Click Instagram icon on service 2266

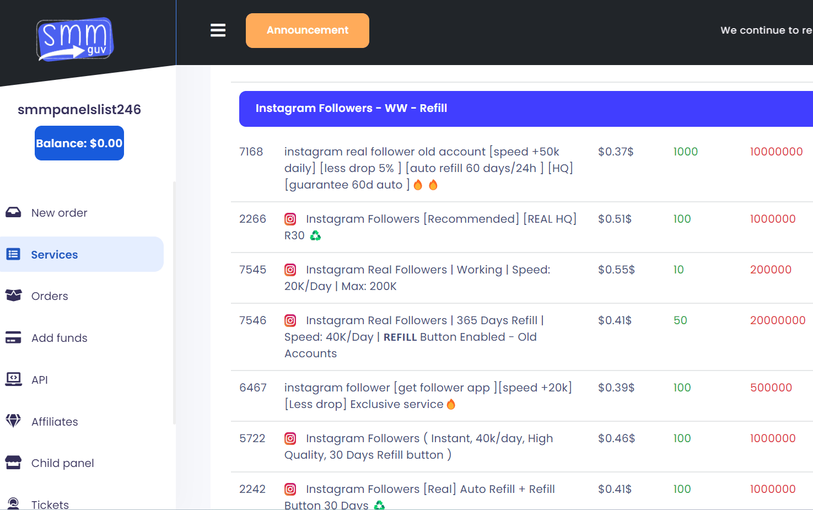[290, 219]
